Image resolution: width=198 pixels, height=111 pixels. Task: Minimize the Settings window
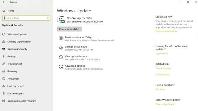coord(180,2)
